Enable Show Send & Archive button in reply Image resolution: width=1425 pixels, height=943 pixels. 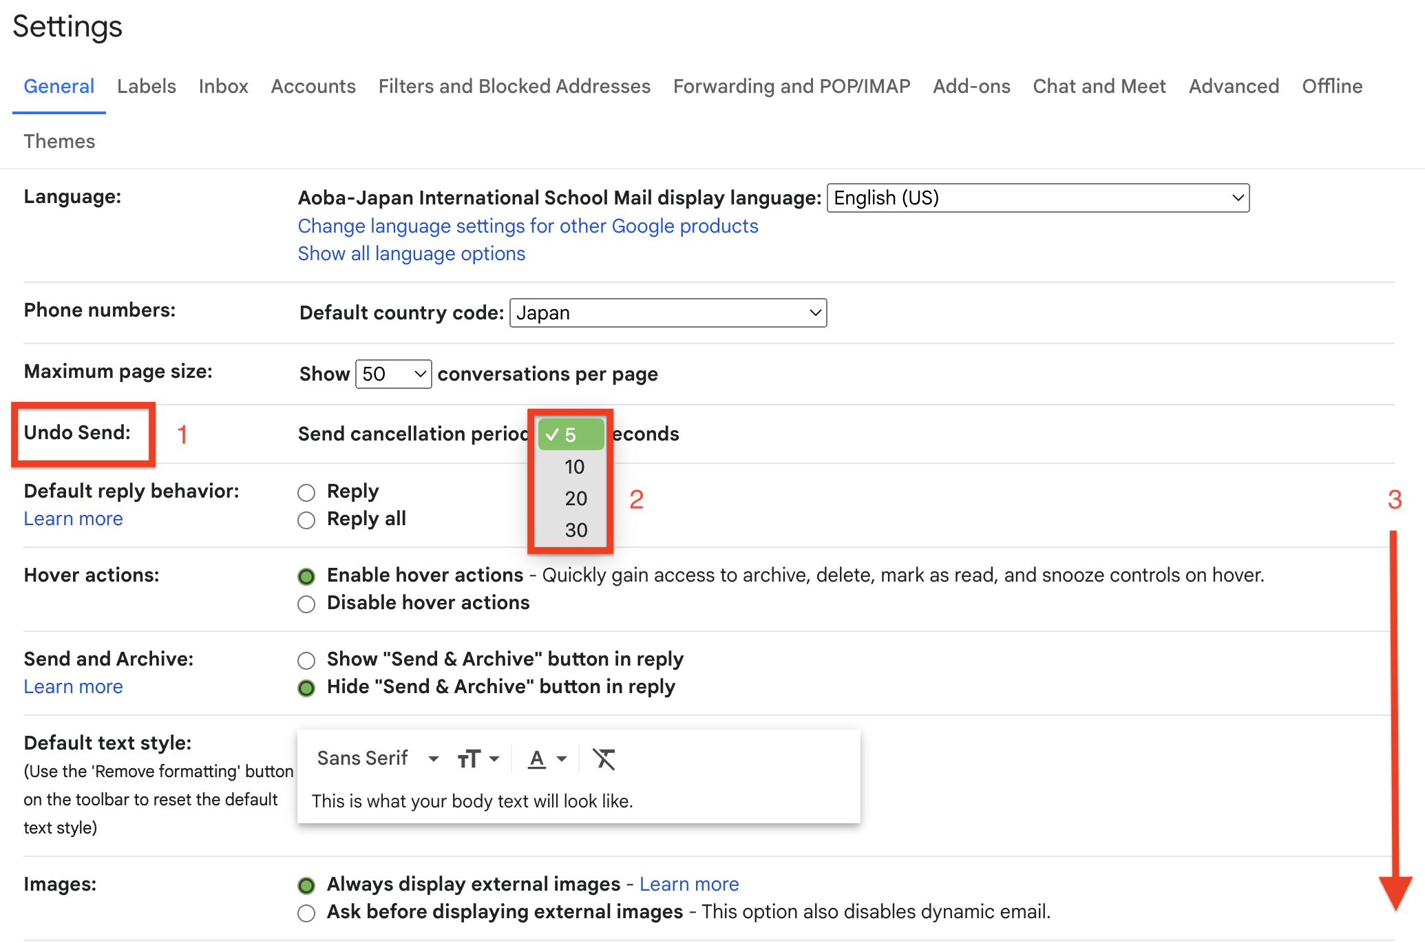point(306,660)
